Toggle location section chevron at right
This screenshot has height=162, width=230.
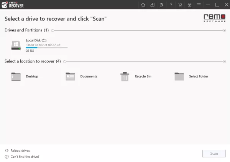tap(224, 61)
